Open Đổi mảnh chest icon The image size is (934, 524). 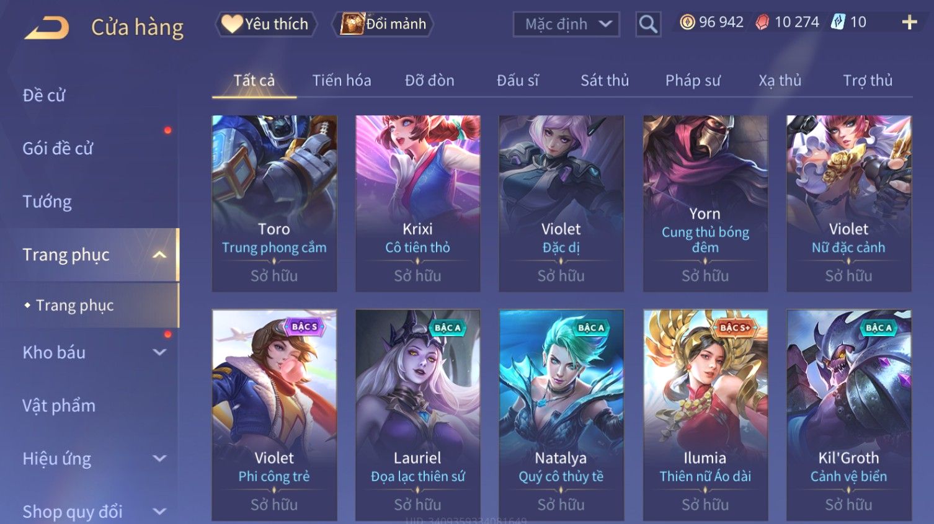pyautogui.click(x=352, y=24)
